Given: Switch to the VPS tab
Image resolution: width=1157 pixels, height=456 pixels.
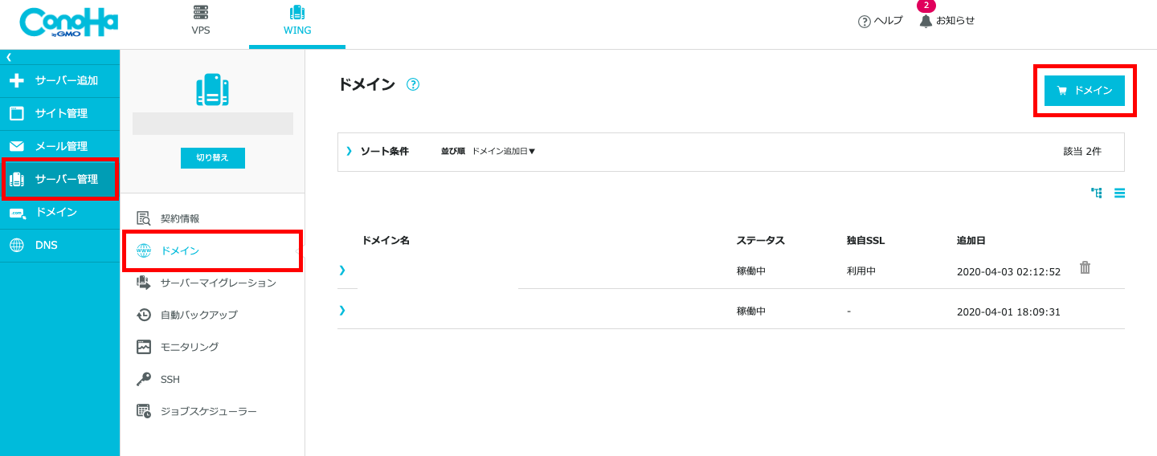Looking at the screenshot, I should point(201,21).
